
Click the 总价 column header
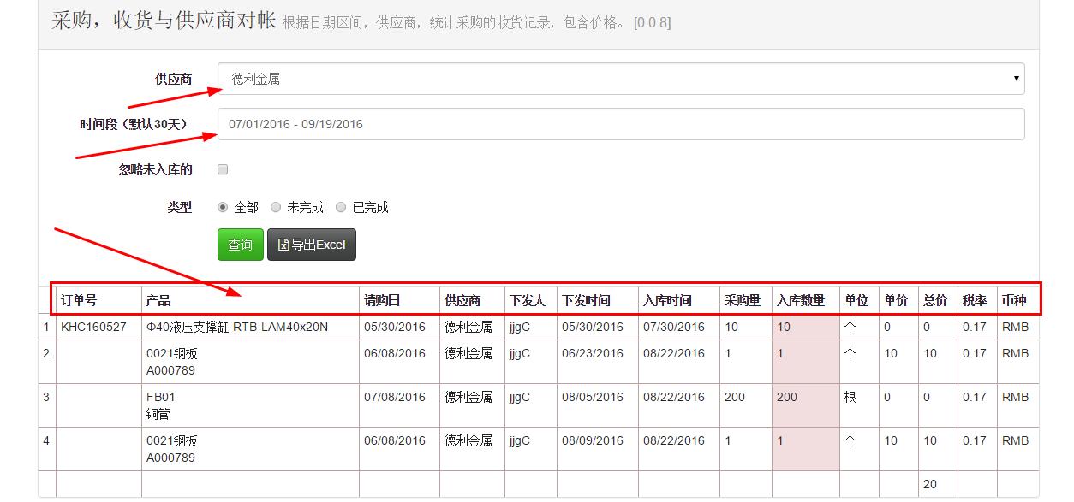(x=935, y=300)
